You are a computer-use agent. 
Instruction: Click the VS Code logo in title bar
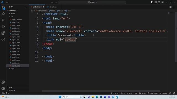click(x=2, y=2)
